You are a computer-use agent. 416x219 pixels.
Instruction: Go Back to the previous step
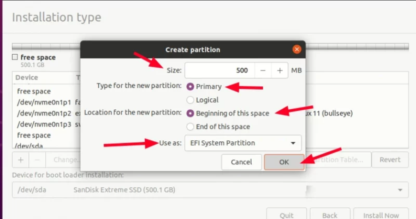(329, 215)
